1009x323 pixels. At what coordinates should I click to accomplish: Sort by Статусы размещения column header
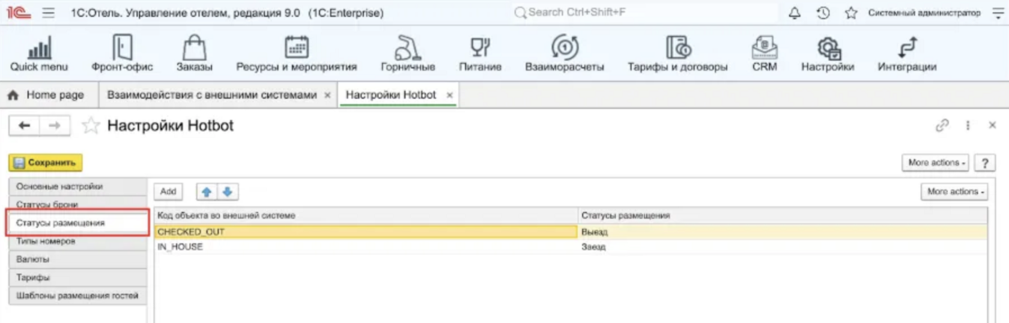click(783, 215)
